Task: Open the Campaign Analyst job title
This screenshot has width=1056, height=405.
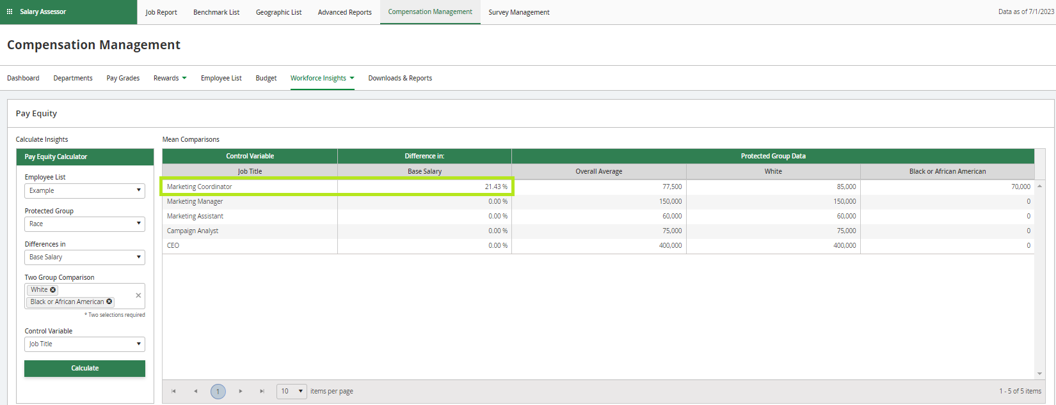Action: coord(193,231)
